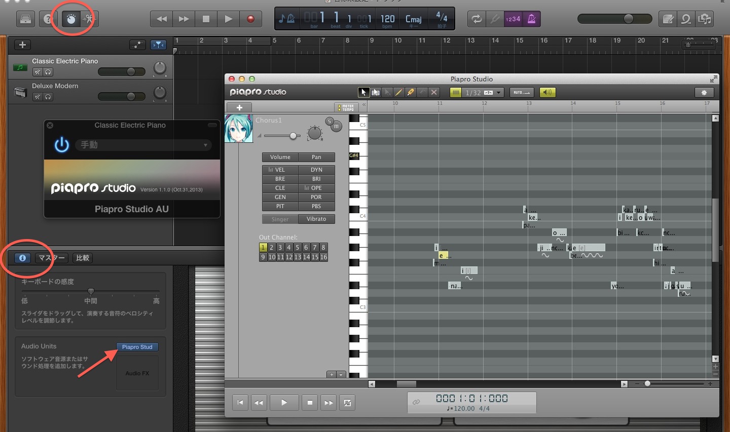Open the Editors scissors button
Viewport: 730px width, 432px height.
[89, 19]
